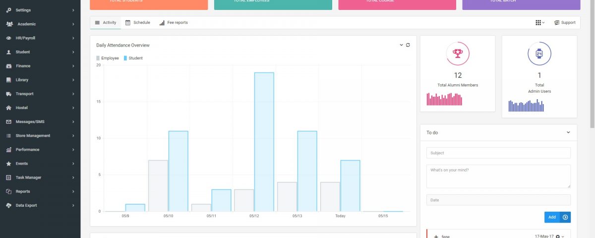The height and width of the screenshot is (238, 595).
Task: Expand the Finance sidebar menu
Action: (40, 66)
